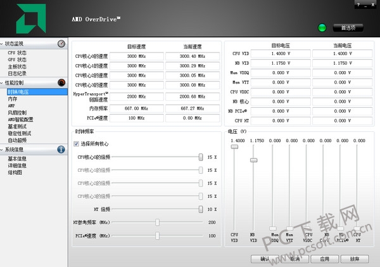Open AMP page in sidebar
This screenshot has height=267, width=380.
(x=11, y=106)
